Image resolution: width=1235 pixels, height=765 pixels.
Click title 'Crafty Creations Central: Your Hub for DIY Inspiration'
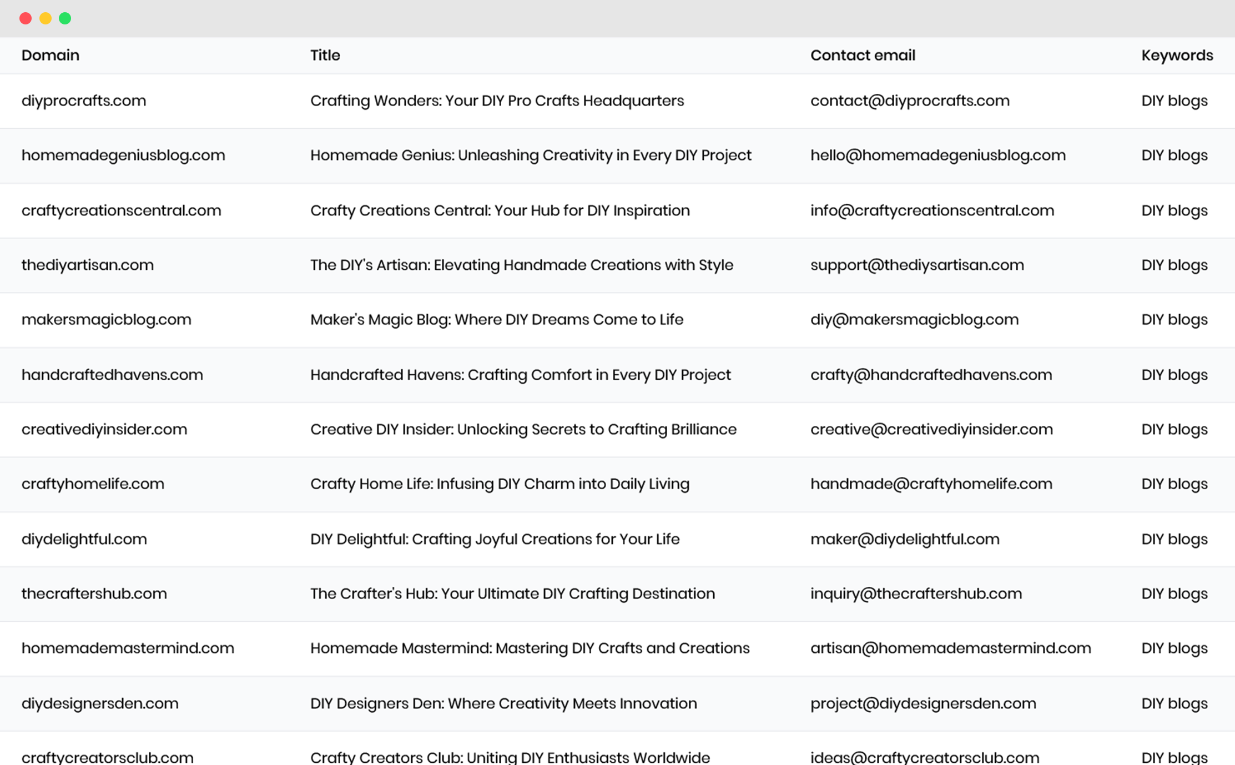click(500, 210)
